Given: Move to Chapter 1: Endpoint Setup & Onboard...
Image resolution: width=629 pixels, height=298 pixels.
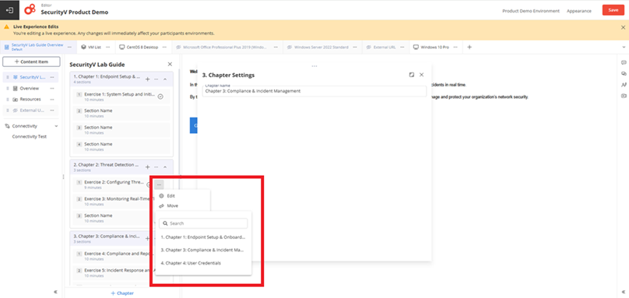Looking at the screenshot, I should pyautogui.click(x=203, y=237).
